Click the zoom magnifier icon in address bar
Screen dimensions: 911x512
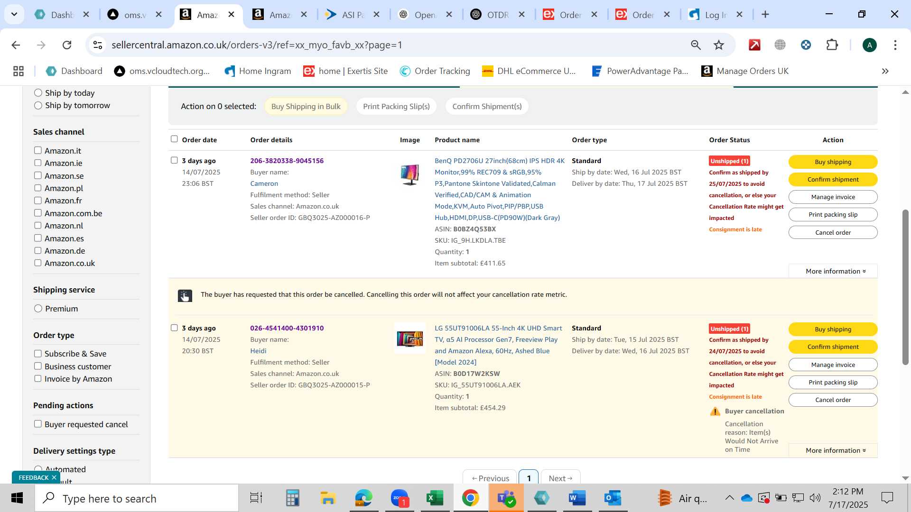[696, 45]
